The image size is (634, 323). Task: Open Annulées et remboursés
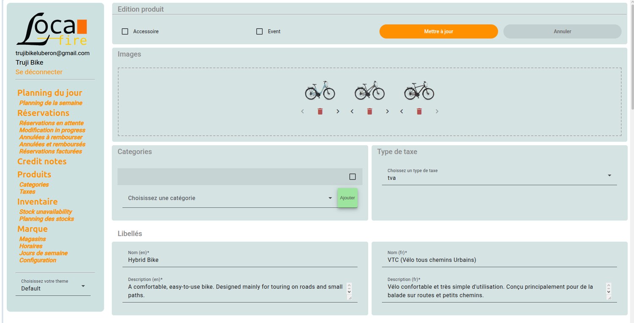[52, 144]
